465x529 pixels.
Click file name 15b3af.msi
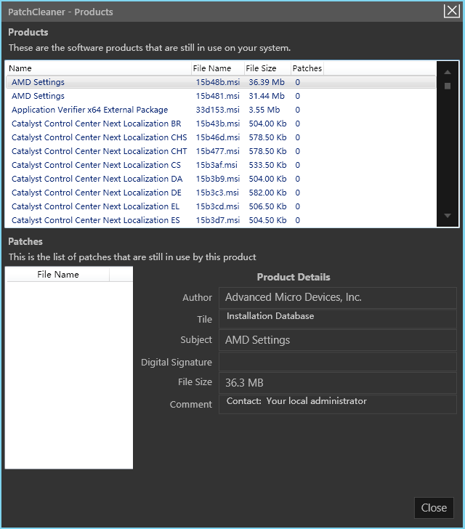point(217,165)
